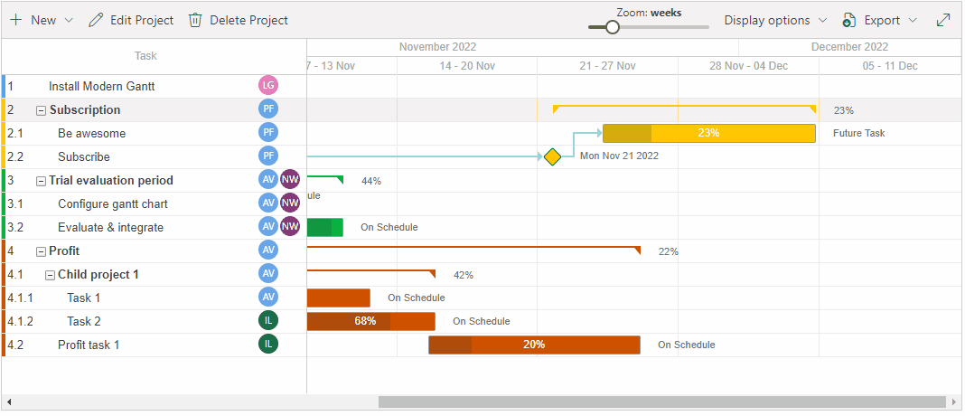Open the Export dropdown arrow
Screen dimensions: 965x416
913,20
